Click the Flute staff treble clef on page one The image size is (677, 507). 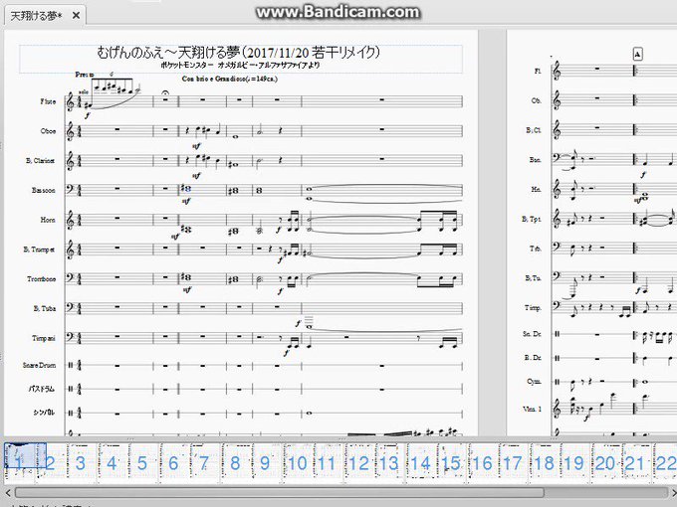click(x=70, y=102)
